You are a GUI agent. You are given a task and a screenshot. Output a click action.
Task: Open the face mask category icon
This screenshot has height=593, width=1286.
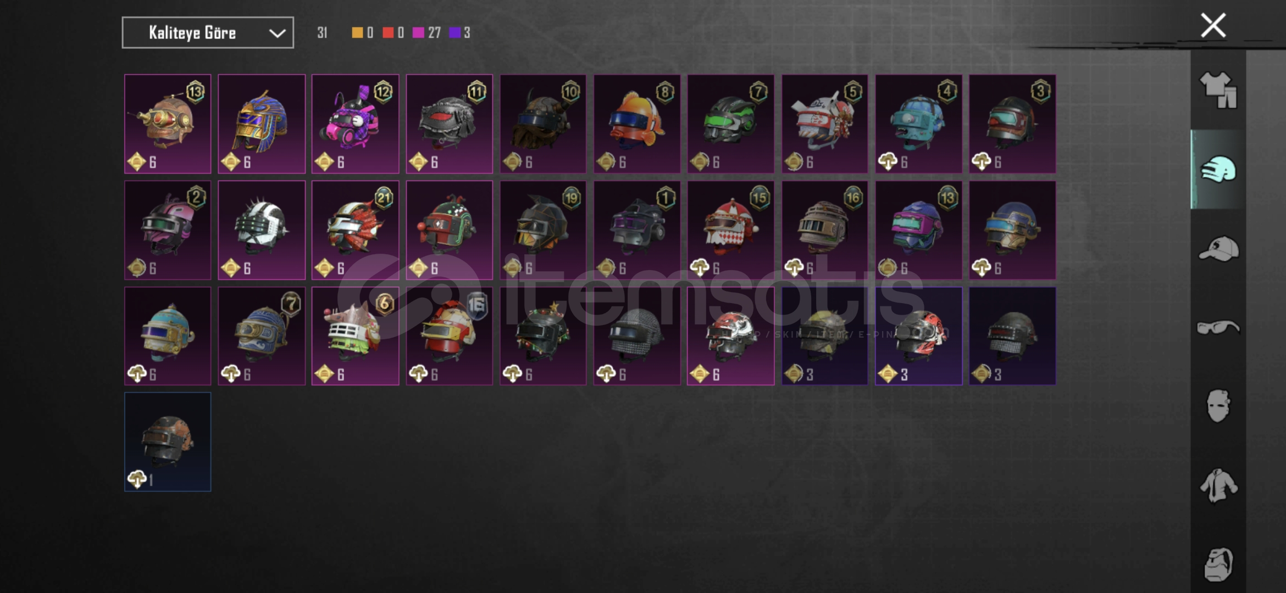click(1218, 406)
